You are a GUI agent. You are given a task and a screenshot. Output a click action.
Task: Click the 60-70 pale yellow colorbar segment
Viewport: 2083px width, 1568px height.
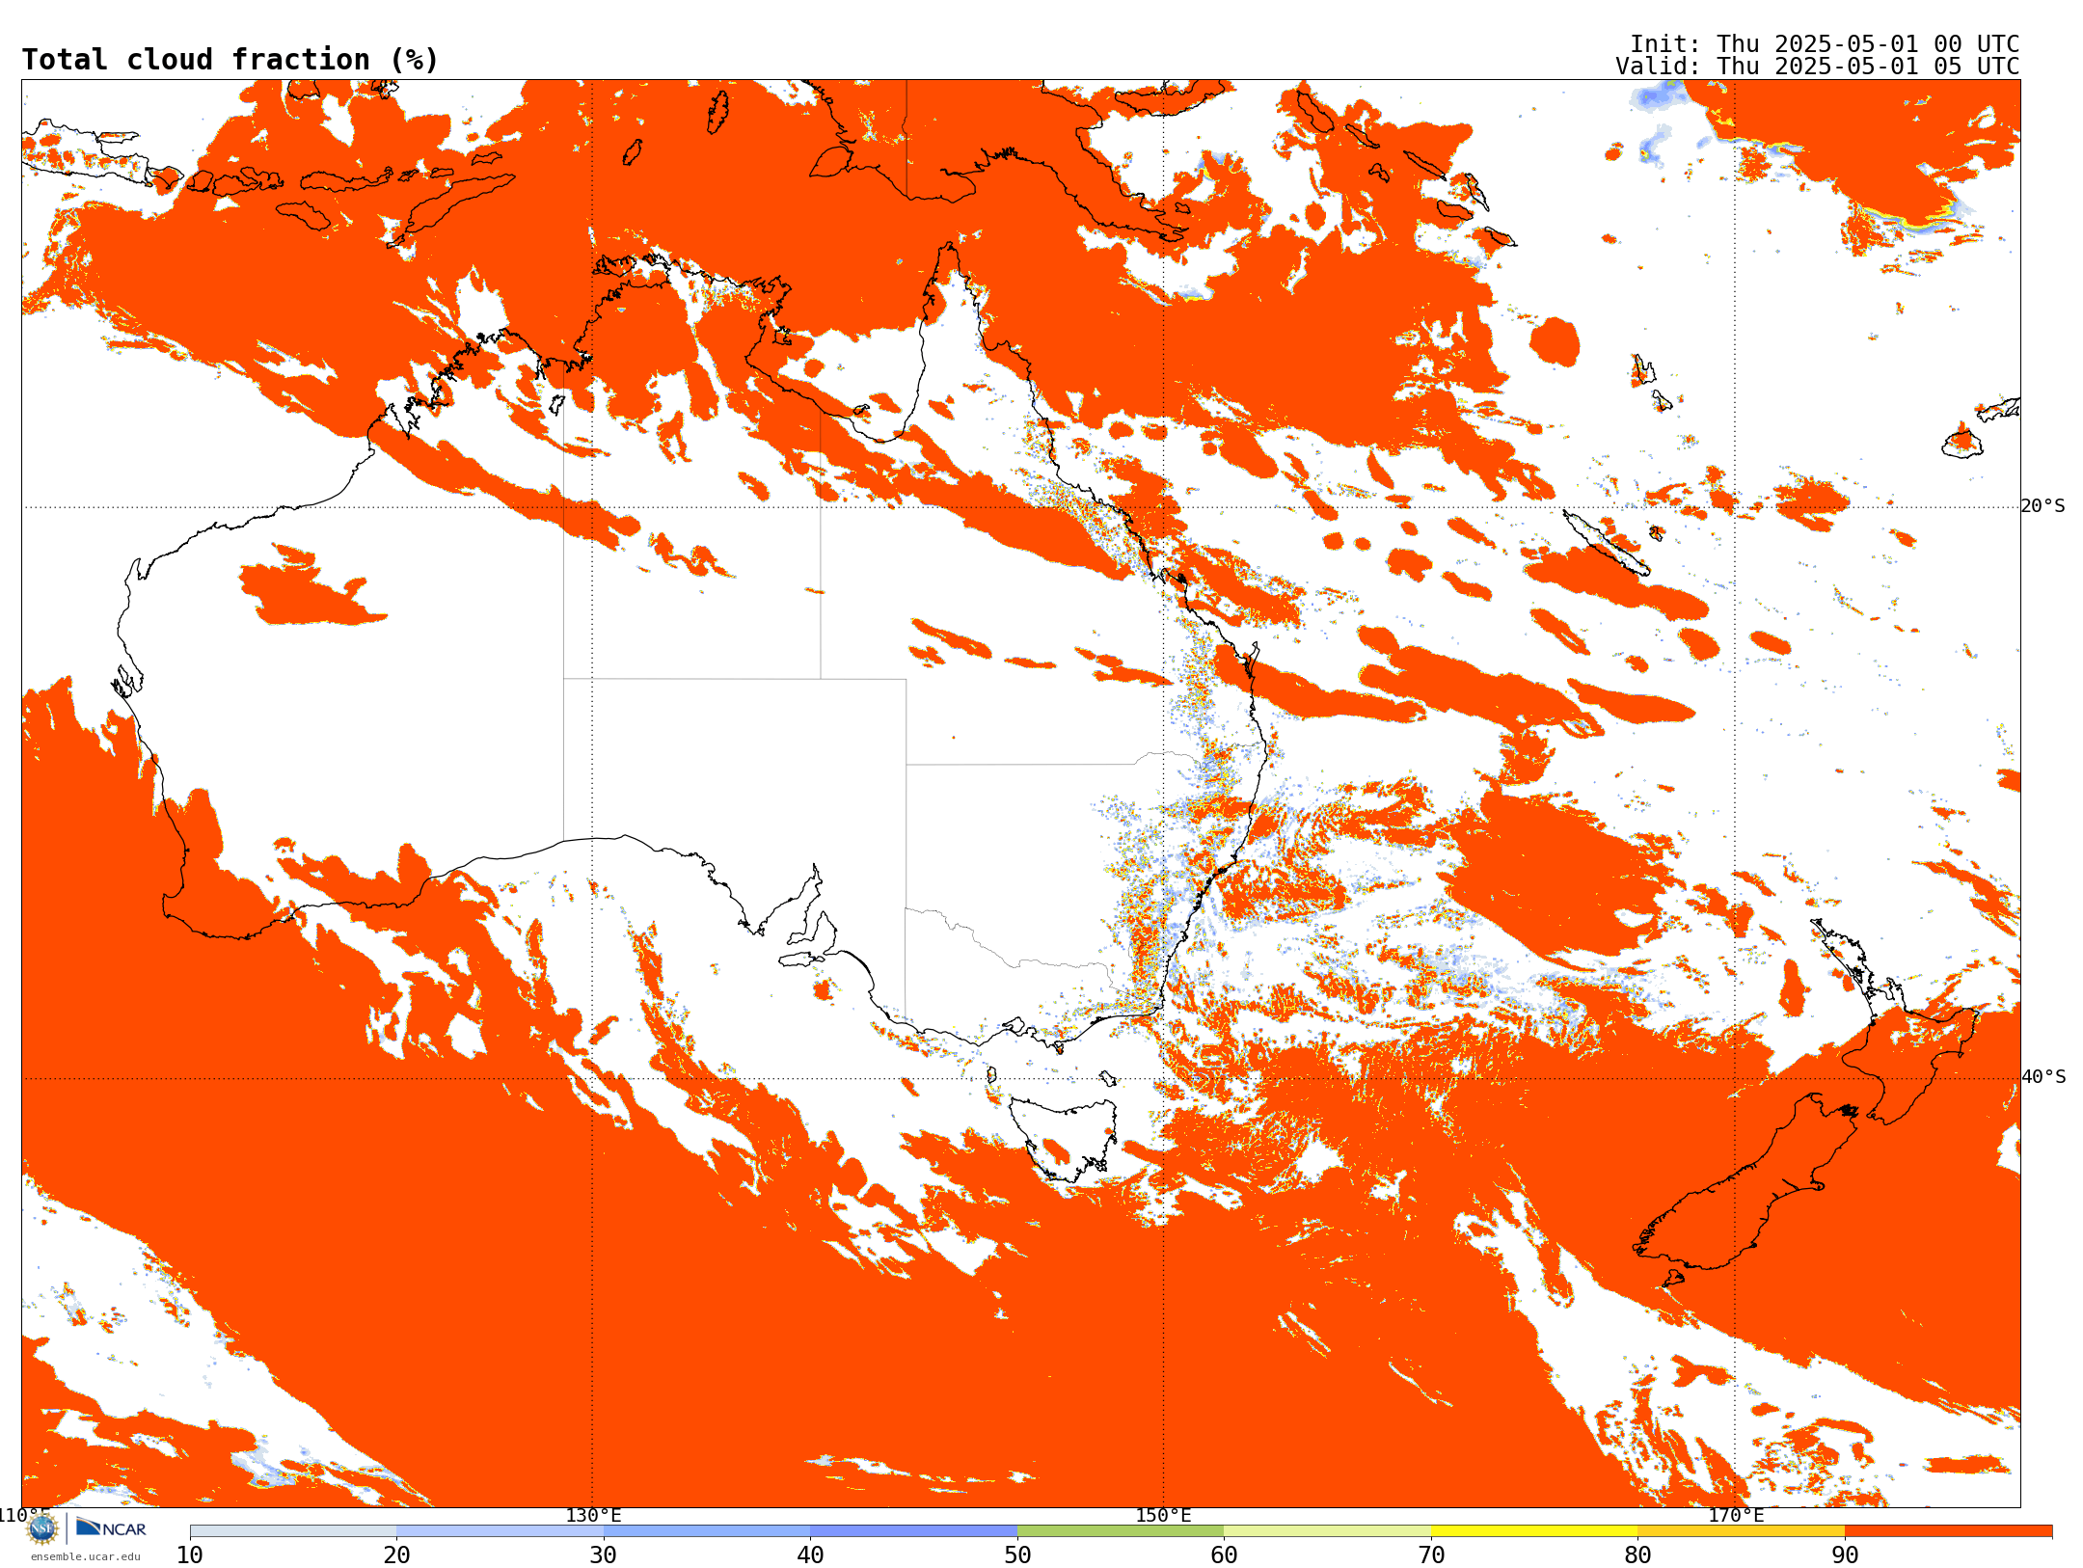click(x=1327, y=1531)
